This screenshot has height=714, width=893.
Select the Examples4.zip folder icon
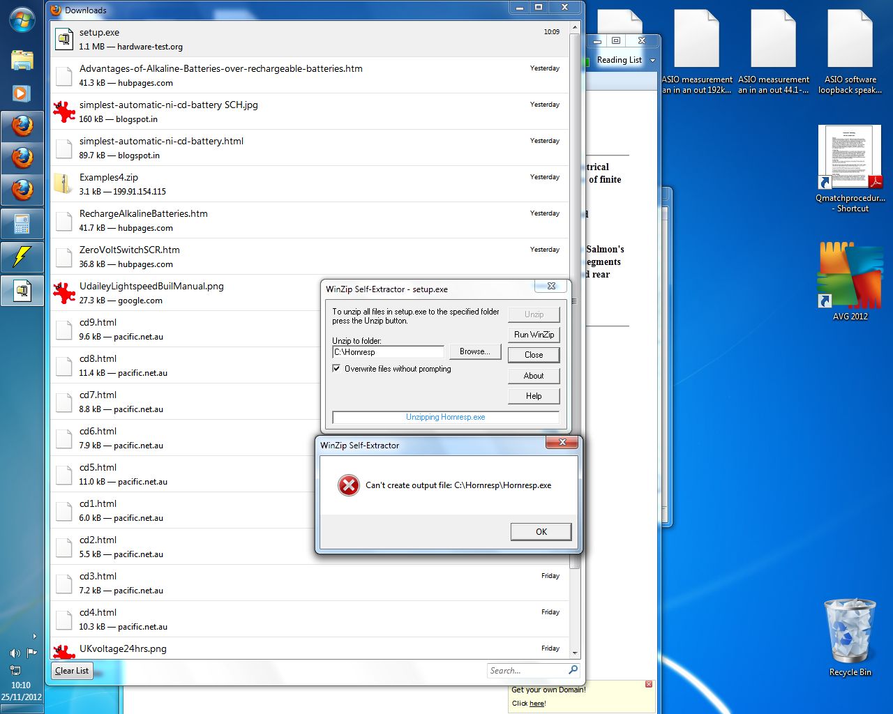tap(64, 184)
